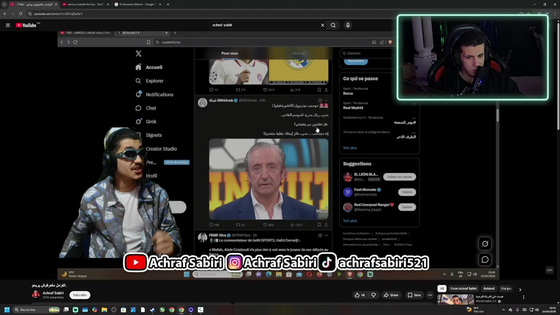Image resolution: width=560 pixels, height=315 pixels.
Task: Open the taskbar clock showing 23:51
Action: pos(549,310)
